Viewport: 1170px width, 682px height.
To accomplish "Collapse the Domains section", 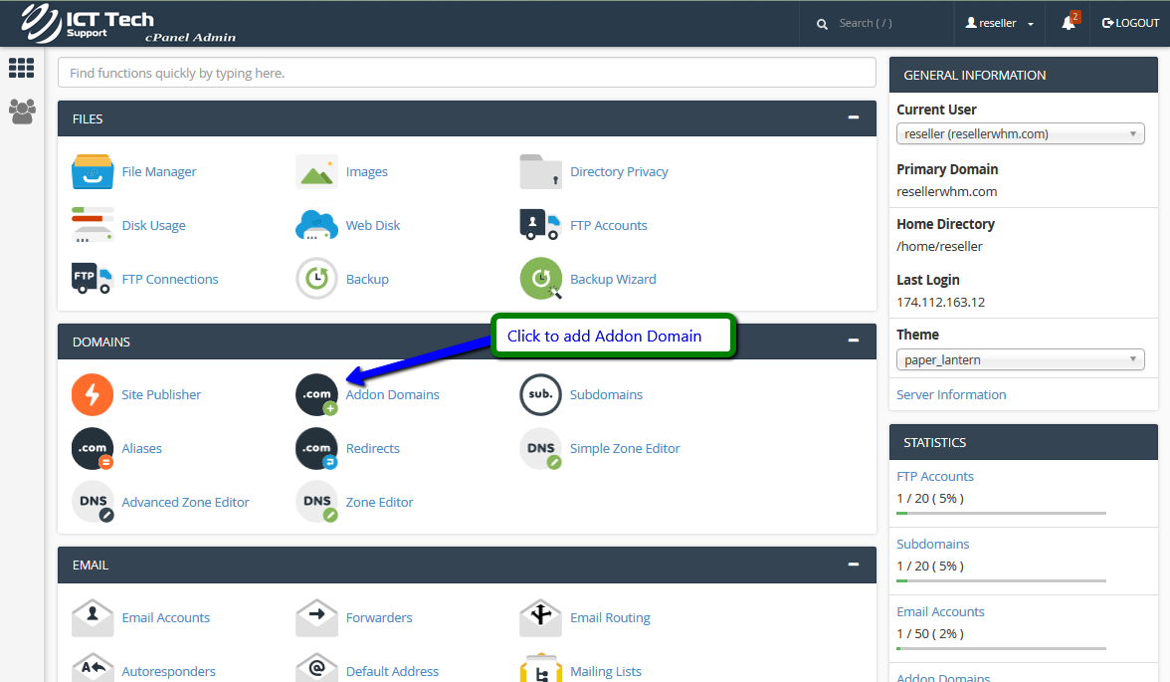I will [x=853, y=341].
